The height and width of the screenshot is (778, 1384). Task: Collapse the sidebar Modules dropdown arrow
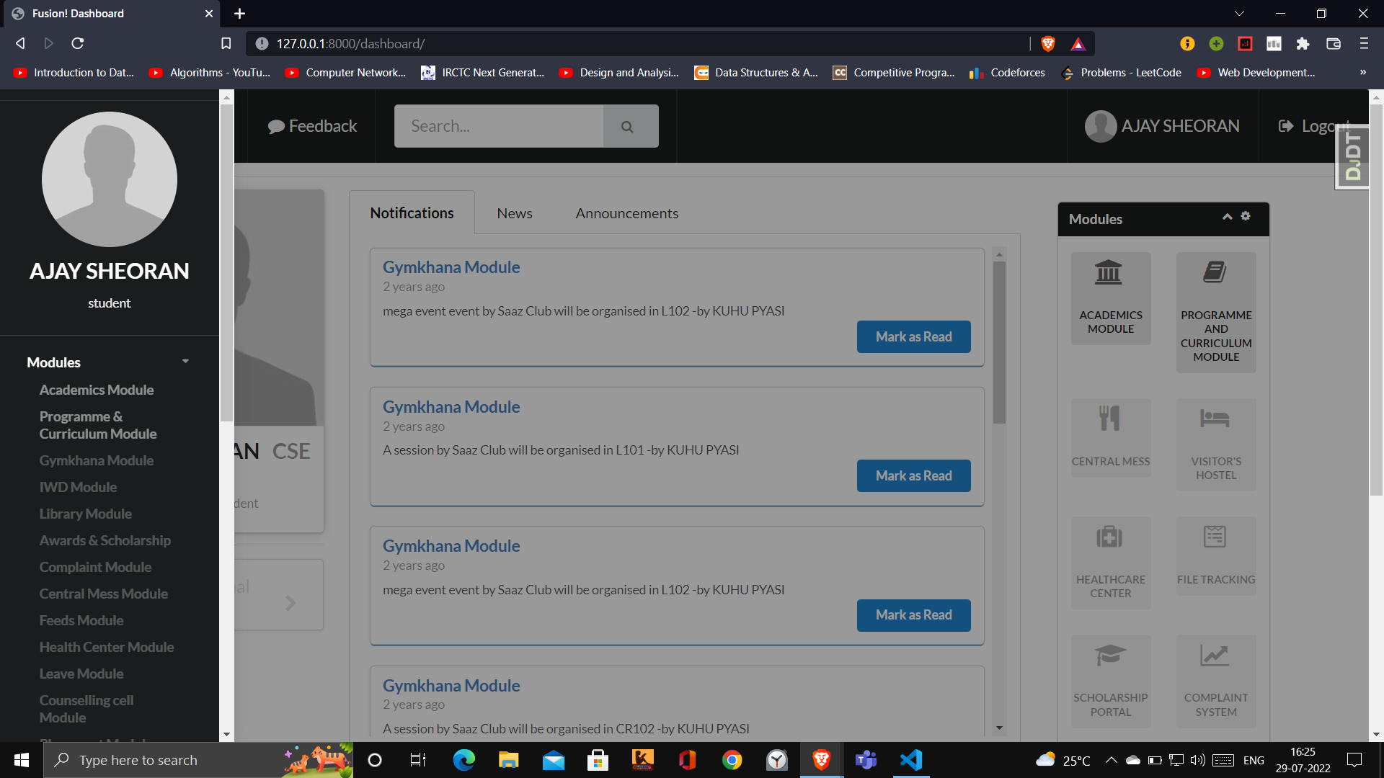(185, 362)
